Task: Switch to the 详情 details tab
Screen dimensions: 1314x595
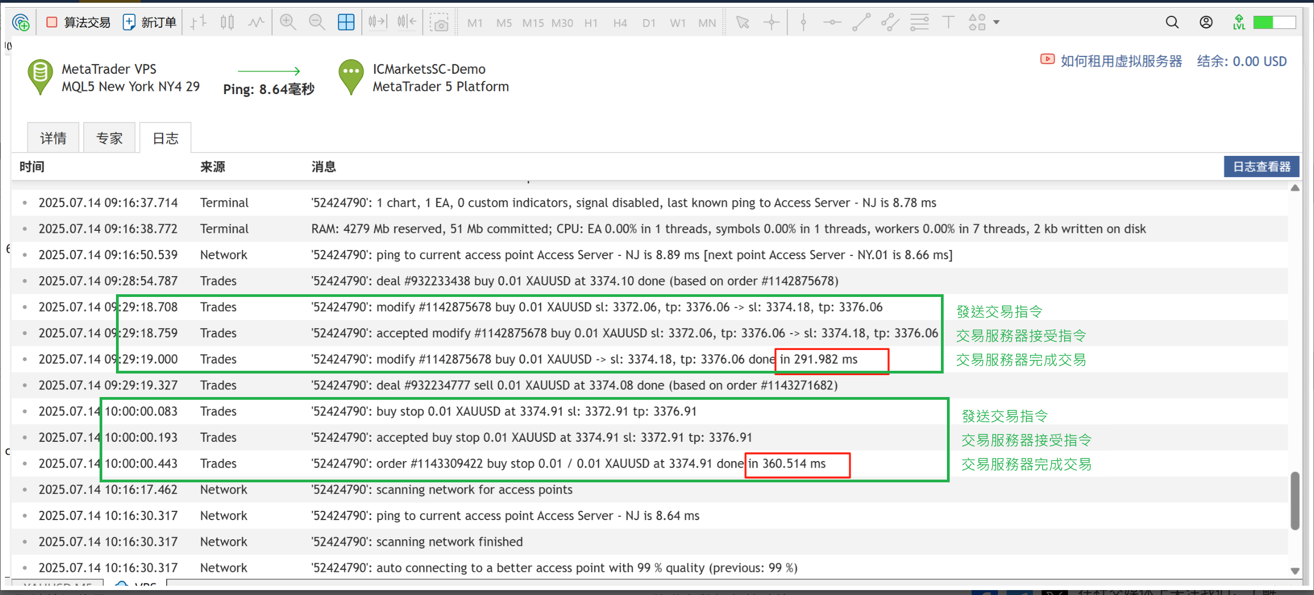Action: [x=53, y=138]
